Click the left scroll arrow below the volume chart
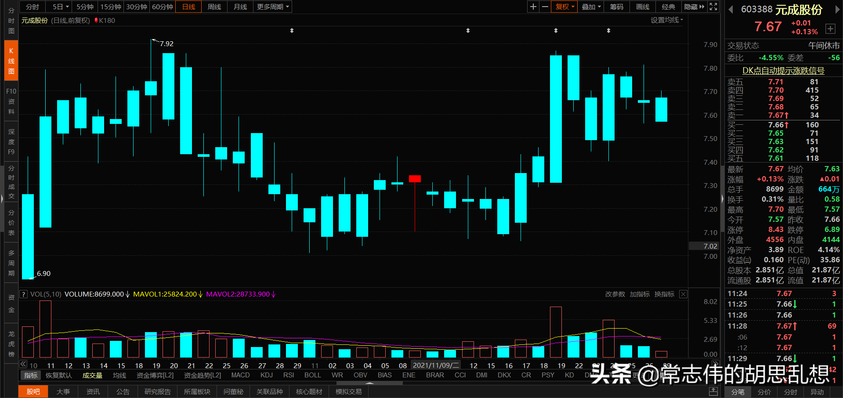This screenshot has width=843, height=398. [23, 364]
